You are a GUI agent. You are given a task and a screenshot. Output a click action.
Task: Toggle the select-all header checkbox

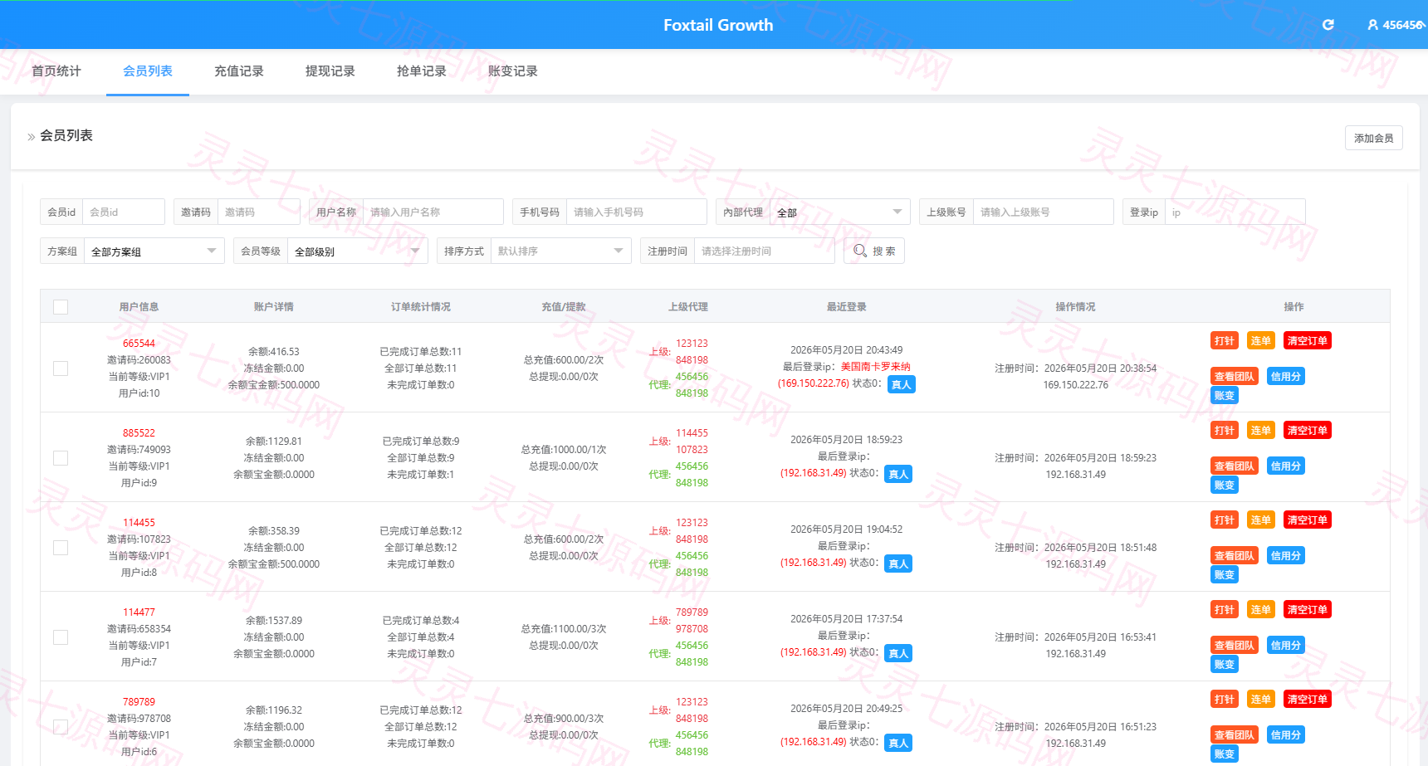(x=61, y=307)
